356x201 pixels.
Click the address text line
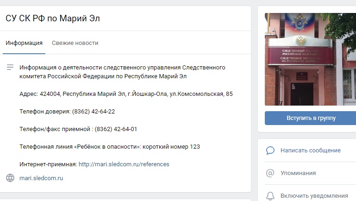pos(126,94)
